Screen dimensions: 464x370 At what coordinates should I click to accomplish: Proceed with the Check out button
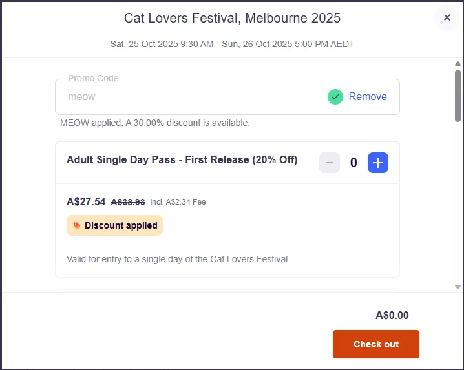(x=376, y=344)
